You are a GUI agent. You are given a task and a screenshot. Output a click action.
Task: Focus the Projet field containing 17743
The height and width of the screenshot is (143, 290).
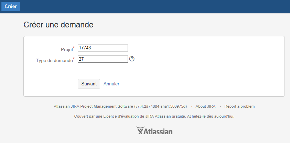[103, 48]
